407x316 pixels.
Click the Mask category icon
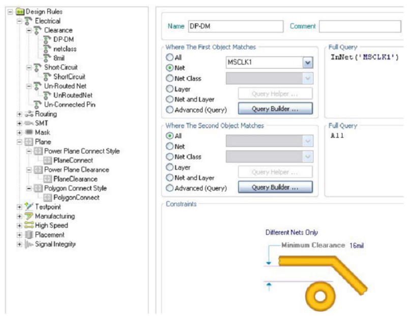[29, 132]
